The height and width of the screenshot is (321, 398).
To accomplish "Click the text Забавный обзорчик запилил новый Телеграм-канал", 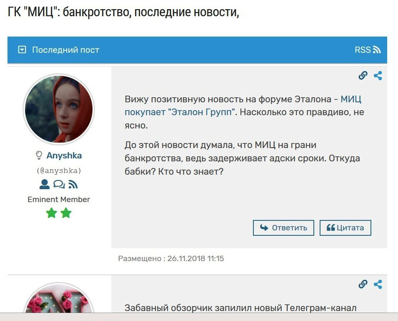I will 240,308.
